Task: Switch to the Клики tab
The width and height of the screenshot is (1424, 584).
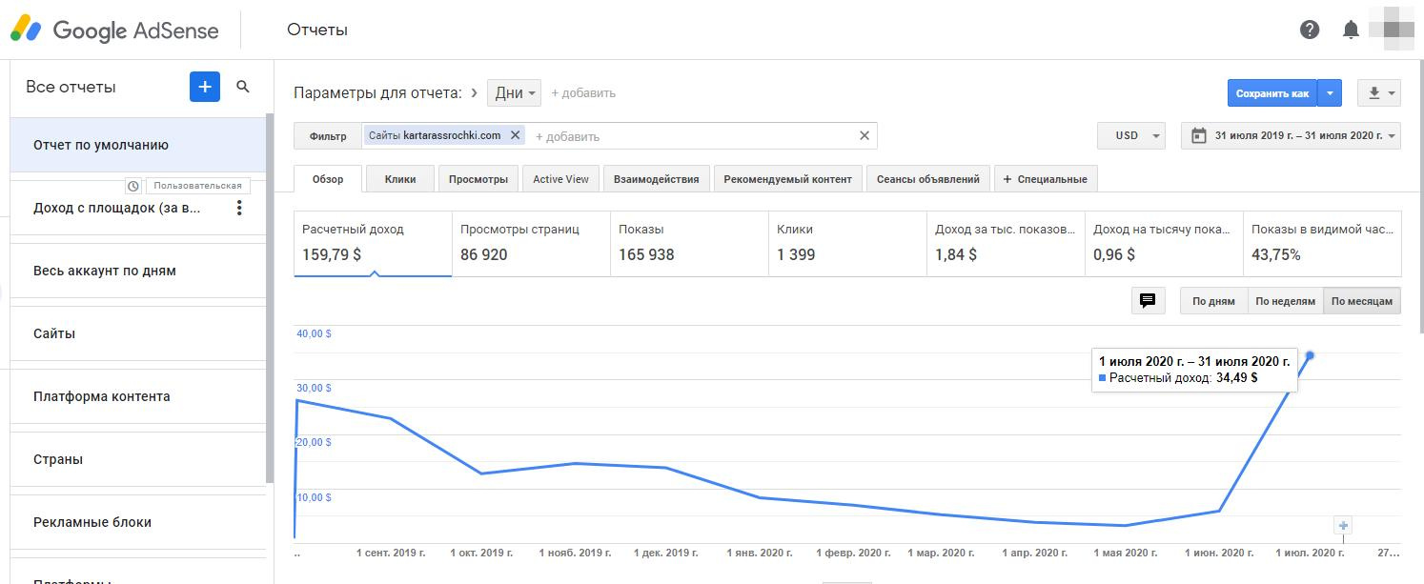Action: (x=400, y=178)
